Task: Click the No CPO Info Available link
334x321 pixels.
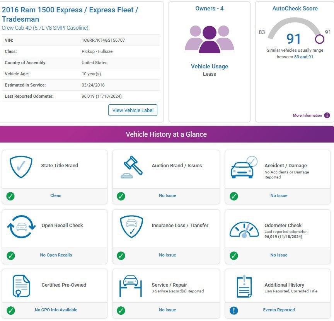Action: click(x=56, y=310)
